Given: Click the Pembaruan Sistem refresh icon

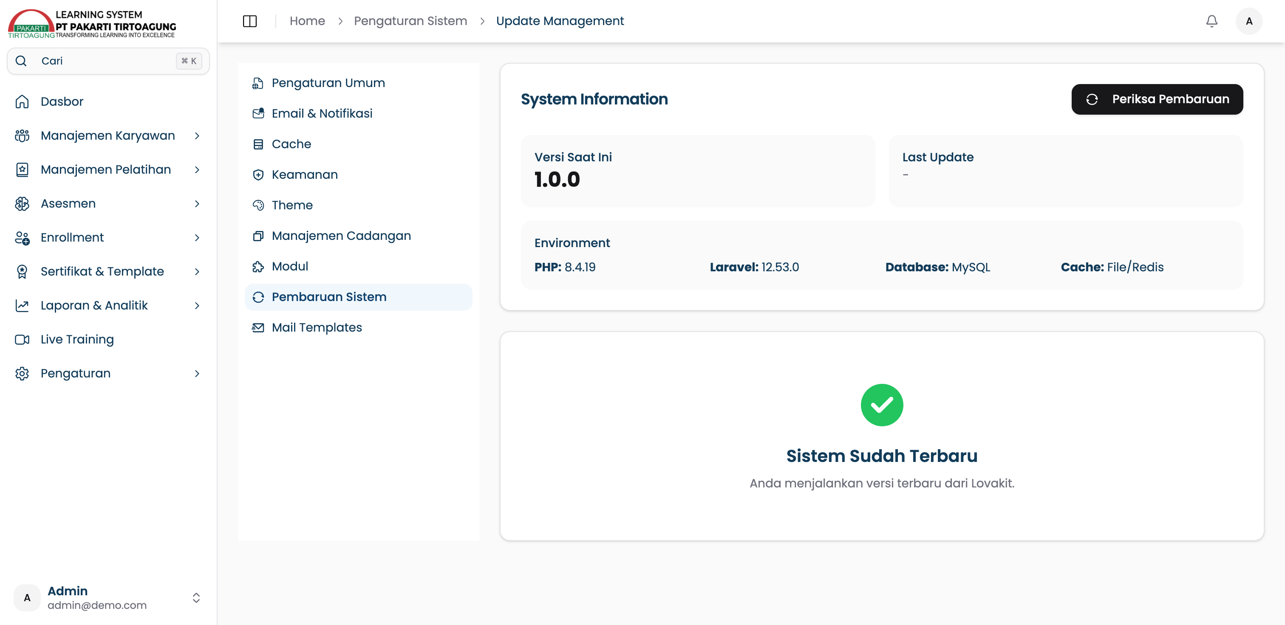Looking at the screenshot, I should click(x=258, y=297).
